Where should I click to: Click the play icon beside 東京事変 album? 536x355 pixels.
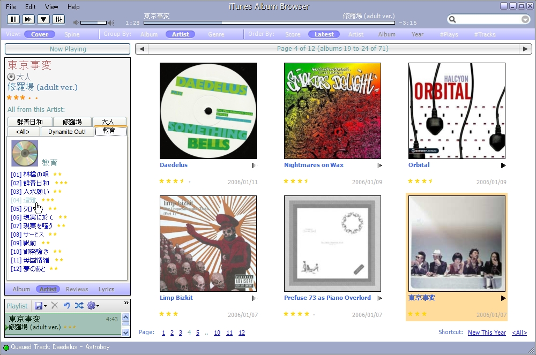point(503,298)
